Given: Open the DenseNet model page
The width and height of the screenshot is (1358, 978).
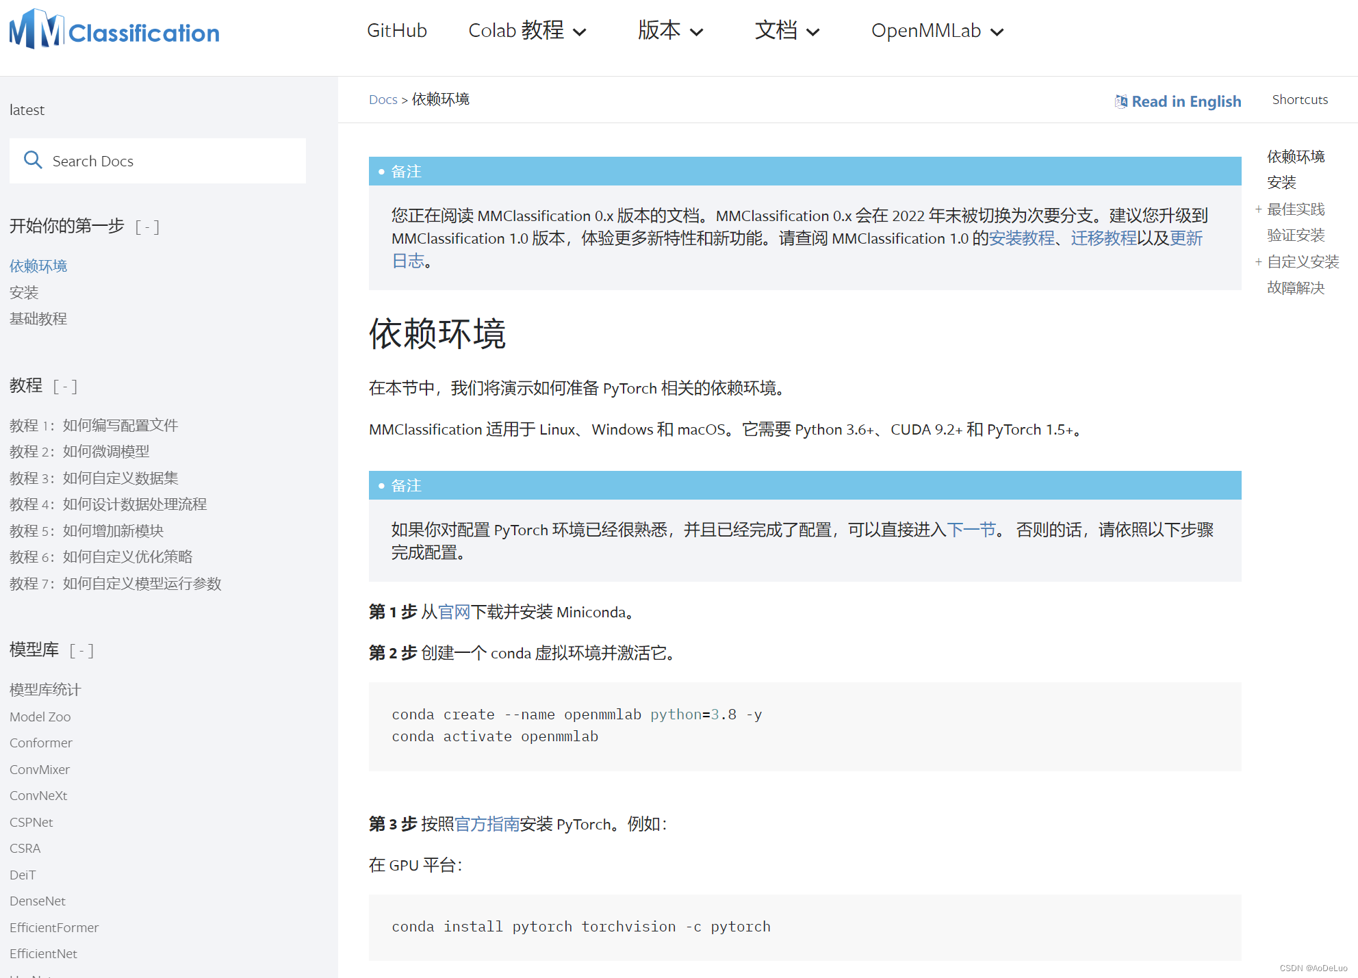Looking at the screenshot, I should pos(38,901).
